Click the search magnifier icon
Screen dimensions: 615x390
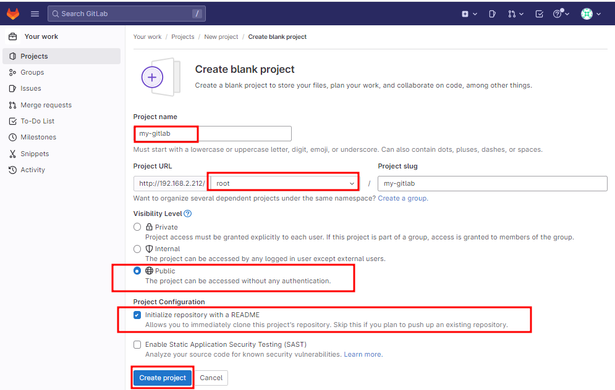tap(56, 14)
